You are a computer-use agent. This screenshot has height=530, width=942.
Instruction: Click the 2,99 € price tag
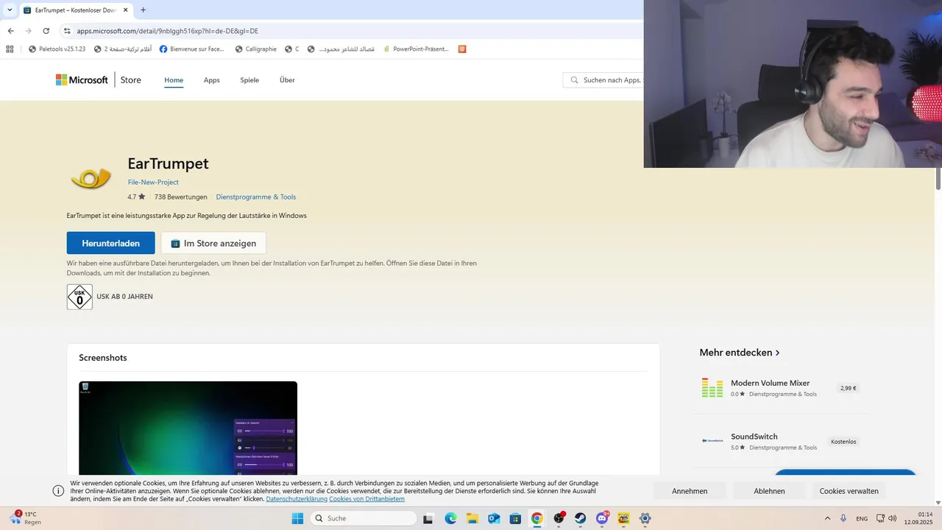tap(849, 388)
